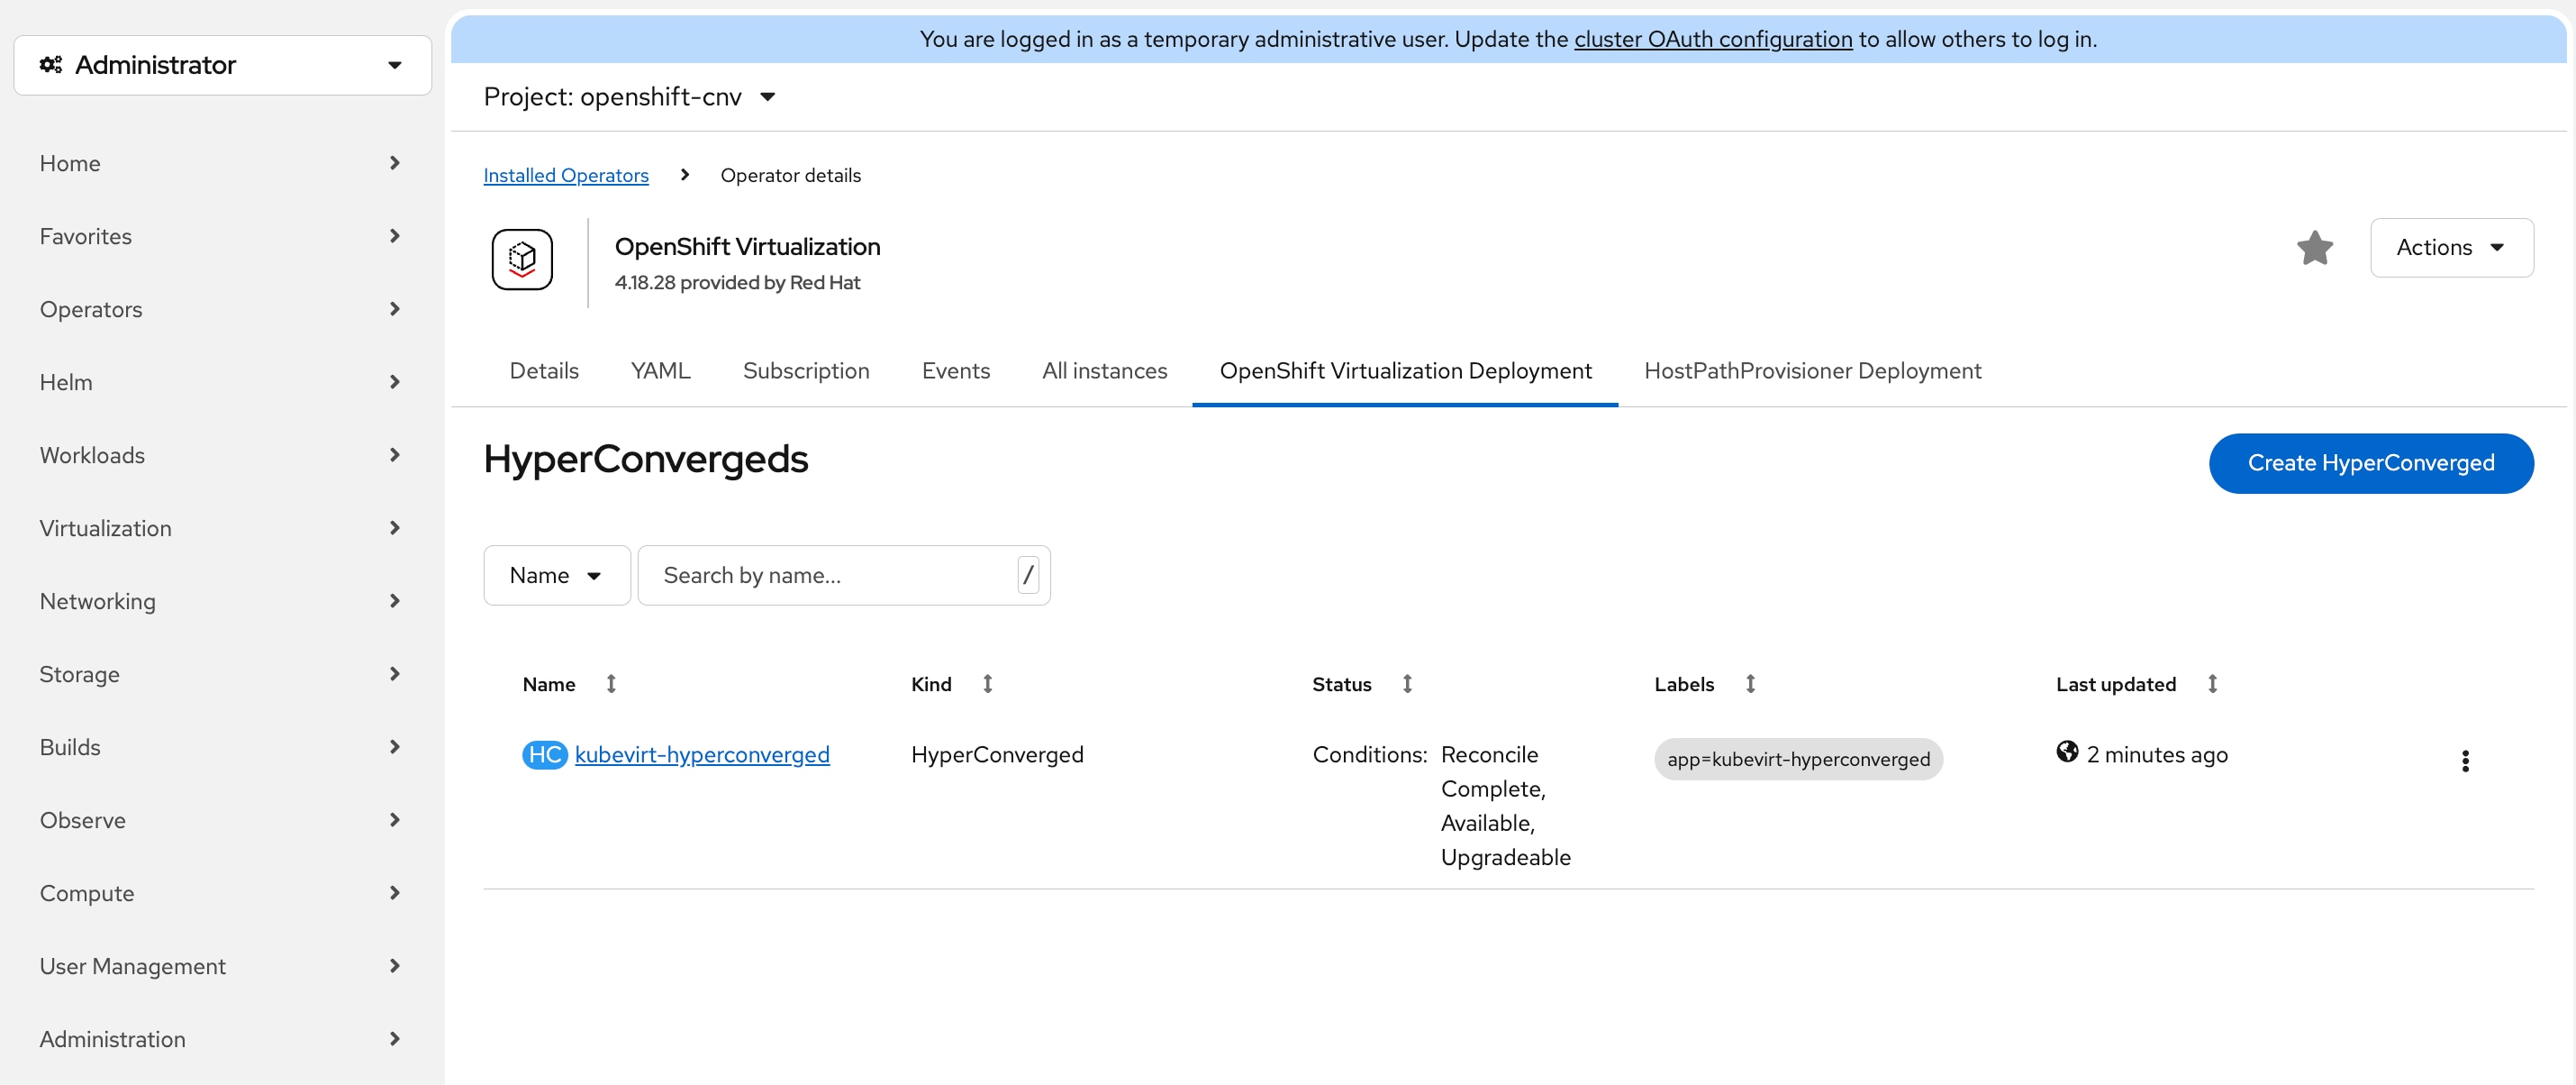Open the Administrator perspective switcher
Viewport: 2576px width, 1085px height.
coord(222,65)
